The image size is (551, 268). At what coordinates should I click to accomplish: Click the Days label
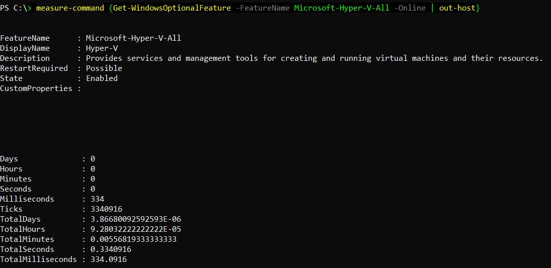9,159
